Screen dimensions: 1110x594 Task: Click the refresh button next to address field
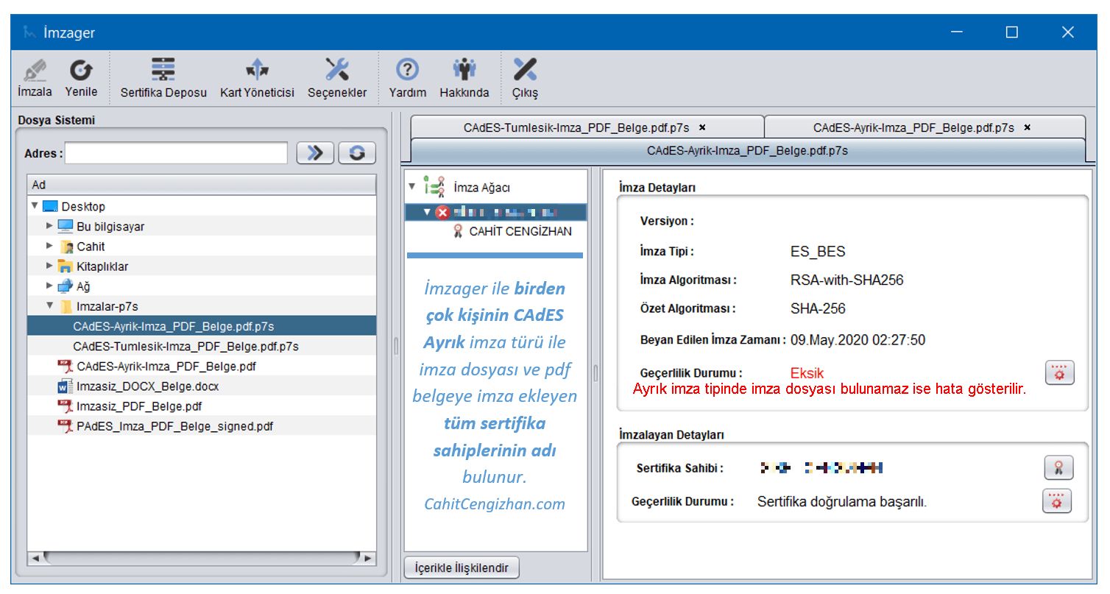coord(357,153)
